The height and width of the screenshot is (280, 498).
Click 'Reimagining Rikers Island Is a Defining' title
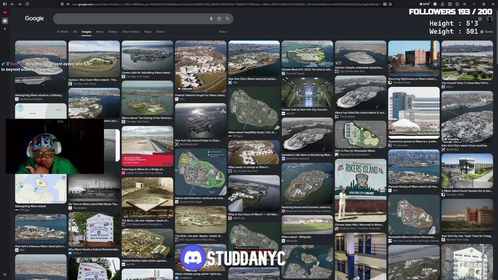pos(39,95)
